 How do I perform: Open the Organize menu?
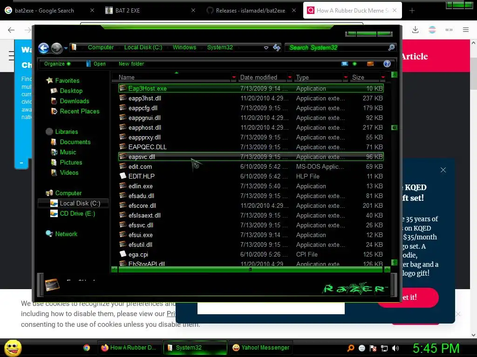[57, 64]
